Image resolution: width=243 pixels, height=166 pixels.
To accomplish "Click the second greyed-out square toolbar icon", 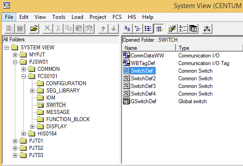I will click(20, 29).
